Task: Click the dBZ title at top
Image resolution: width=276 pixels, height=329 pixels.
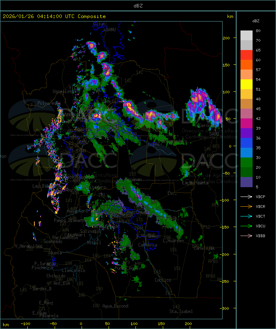Action: pos(138,5)
